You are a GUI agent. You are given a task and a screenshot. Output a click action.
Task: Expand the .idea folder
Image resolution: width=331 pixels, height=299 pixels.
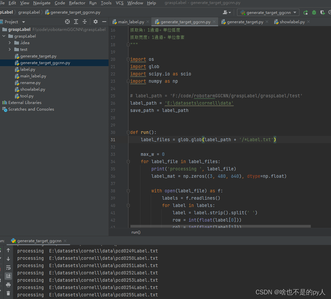(9, 43)
